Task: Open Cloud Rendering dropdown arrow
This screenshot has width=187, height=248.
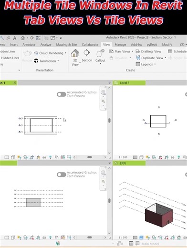Action: [65, 53]
